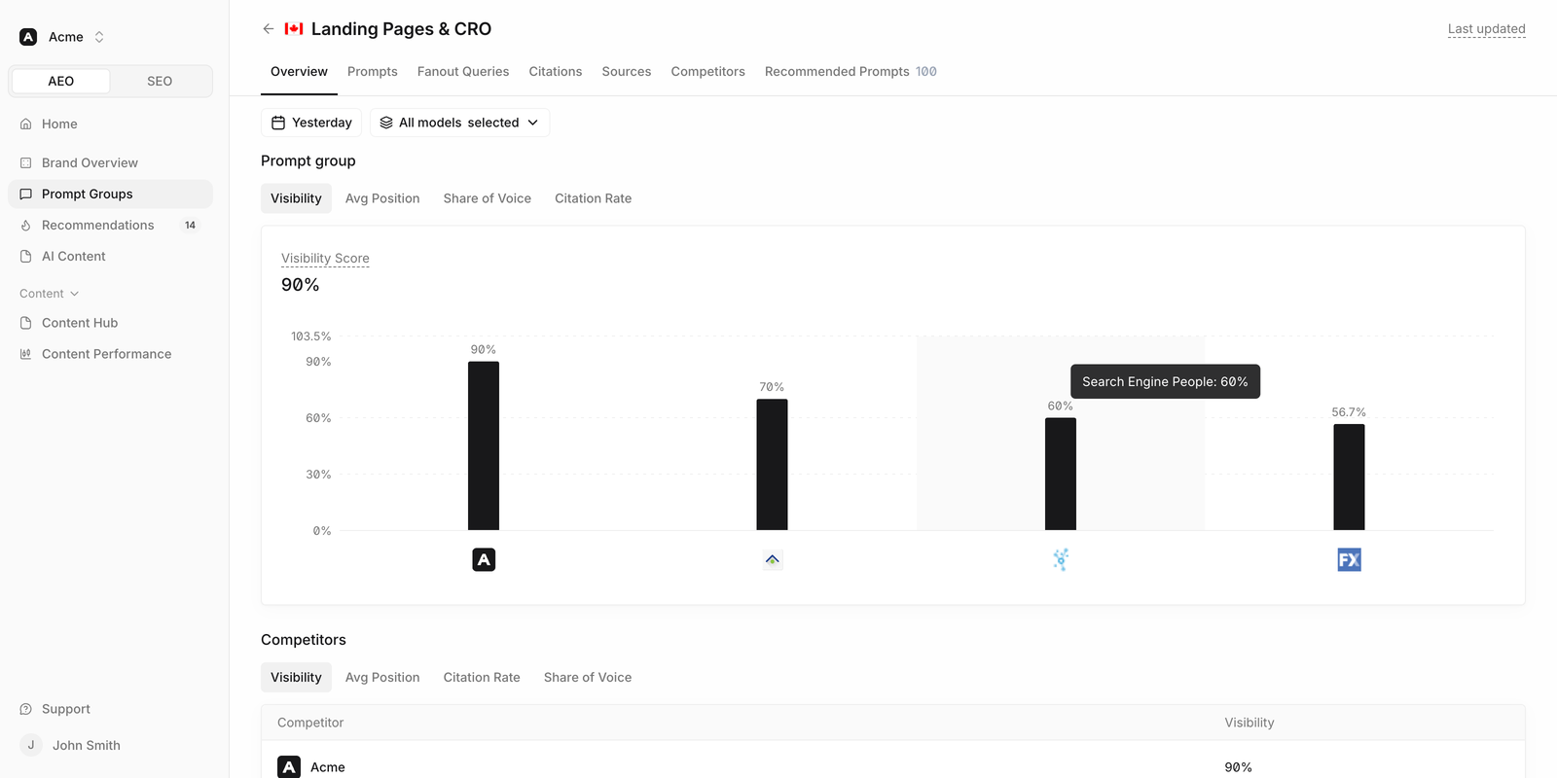Image resolution: width=1557 pixels, height=778 pixels.
Task: Switch to the AEO mode
Action: [x=61, y=81]
